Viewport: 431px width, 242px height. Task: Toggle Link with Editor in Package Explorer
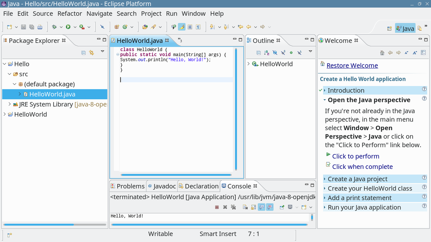click(92, 53)
